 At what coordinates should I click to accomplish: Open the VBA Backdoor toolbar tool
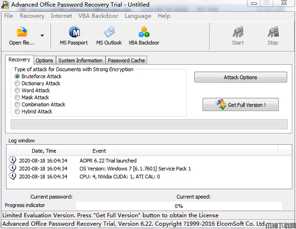click(144, 36)
